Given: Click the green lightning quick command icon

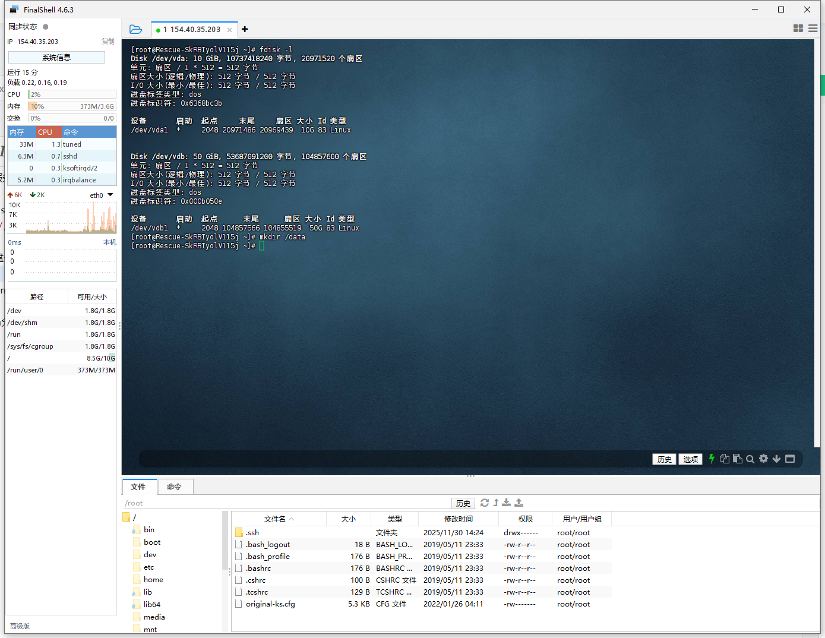Looking at the screenshot, I should 711,459.
